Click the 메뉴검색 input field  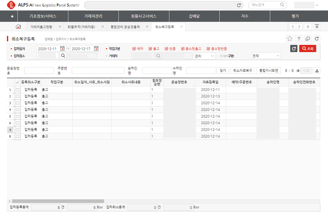[265, 5]
